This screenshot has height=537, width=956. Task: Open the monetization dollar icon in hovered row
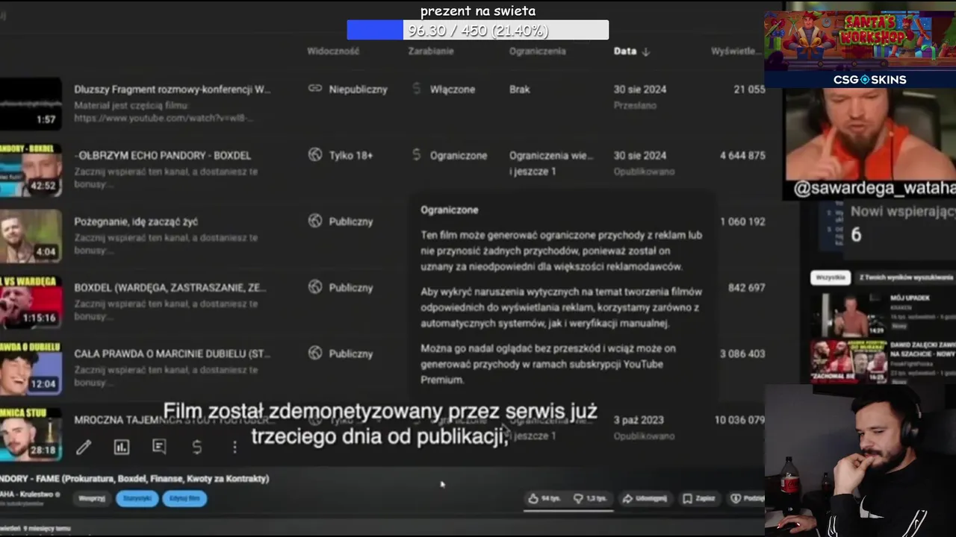[197, 447]
